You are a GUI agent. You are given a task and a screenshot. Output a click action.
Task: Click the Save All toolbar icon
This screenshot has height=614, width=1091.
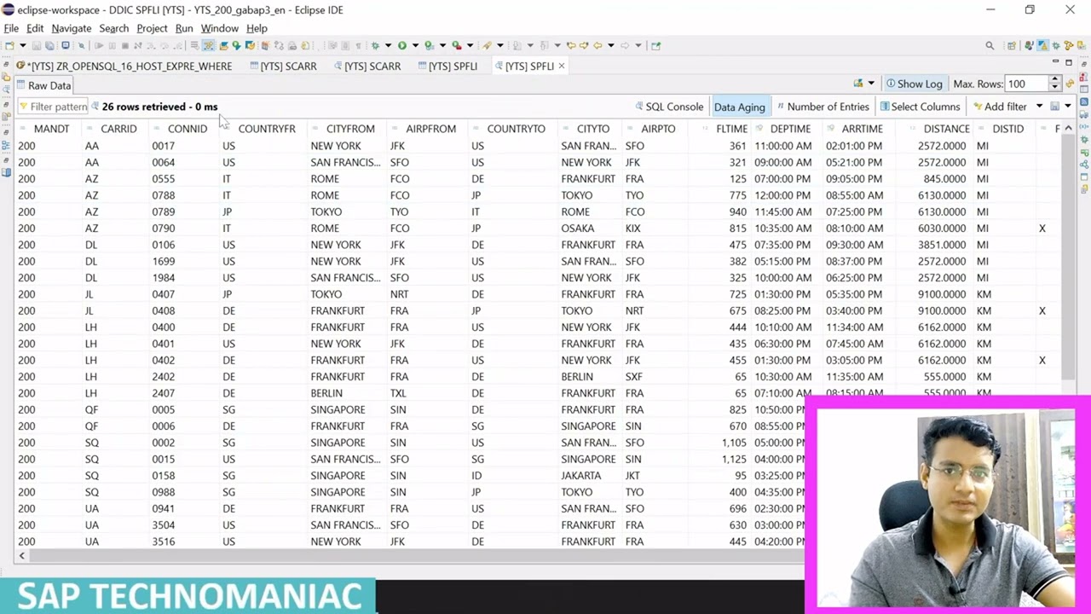(49, 45)
